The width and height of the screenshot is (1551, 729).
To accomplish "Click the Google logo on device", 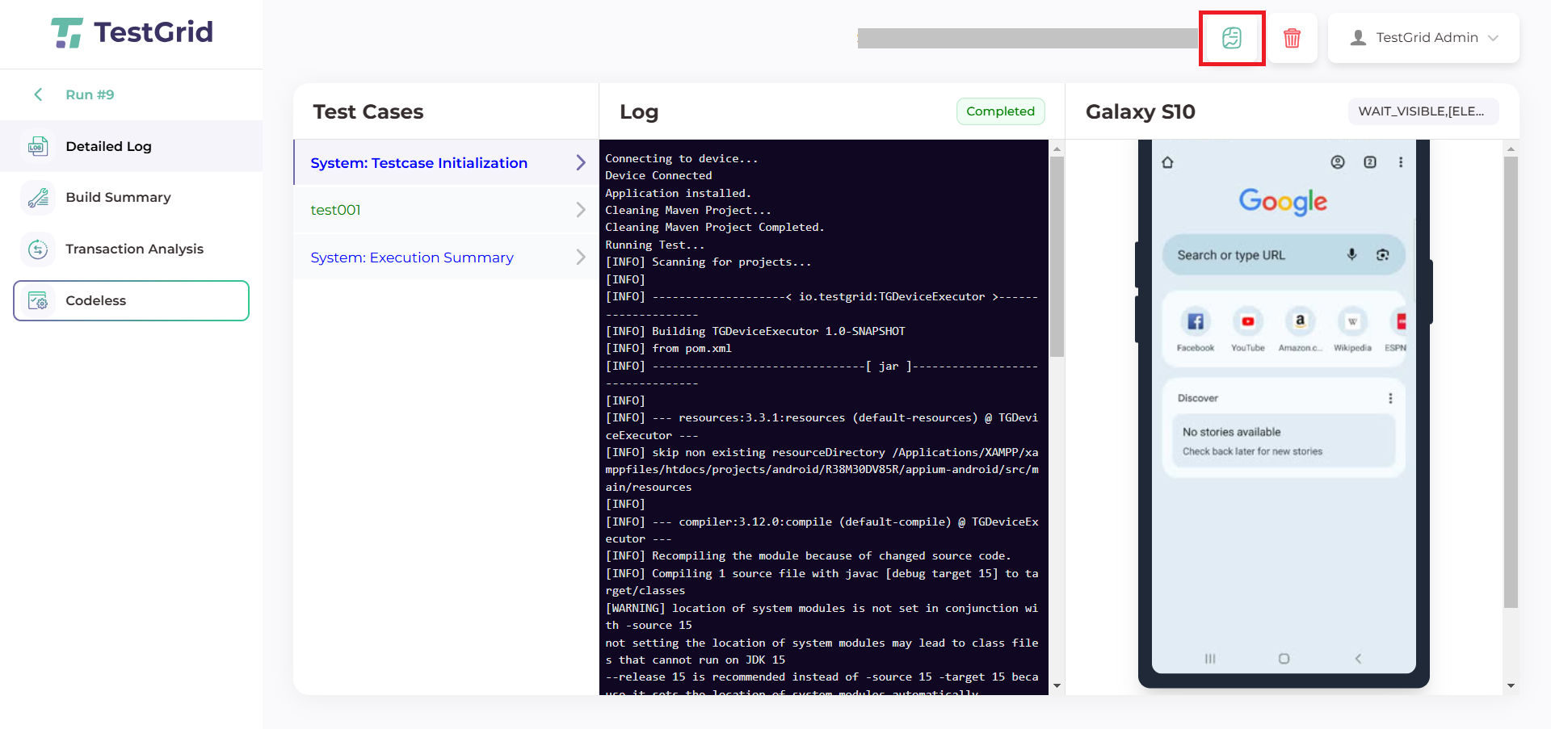I will coord(1283,202).
